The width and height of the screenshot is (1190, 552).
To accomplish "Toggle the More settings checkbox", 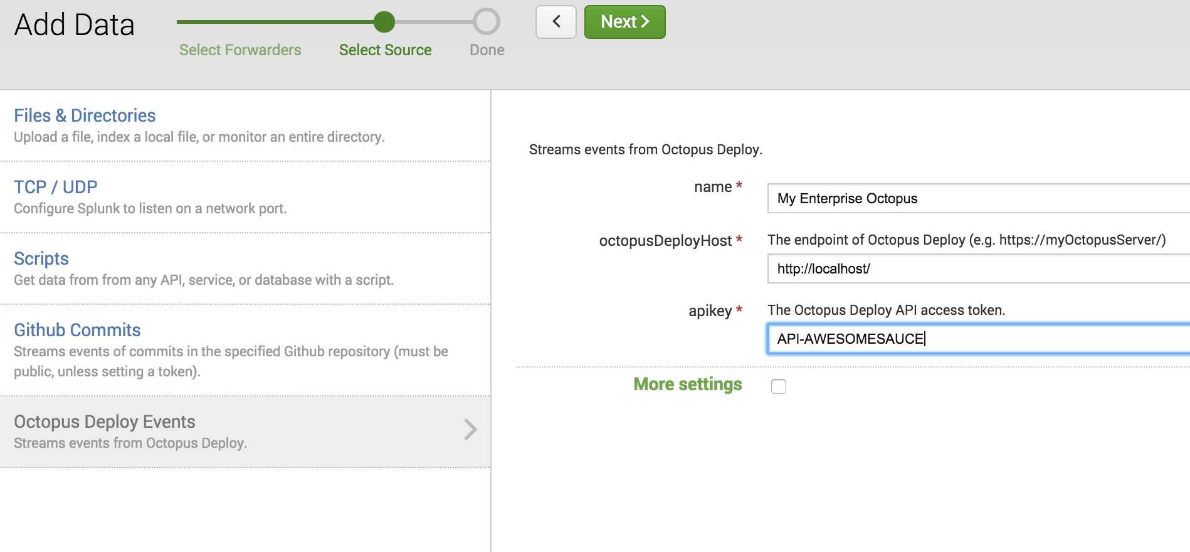I will (779, 386).
